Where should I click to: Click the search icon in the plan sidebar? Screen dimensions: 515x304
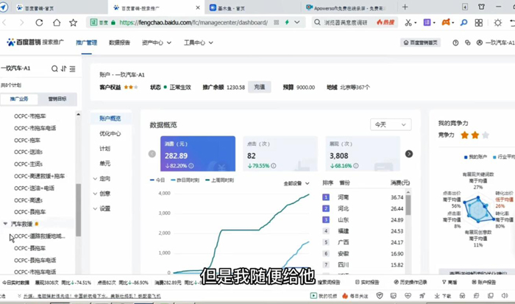click(54, 68)
